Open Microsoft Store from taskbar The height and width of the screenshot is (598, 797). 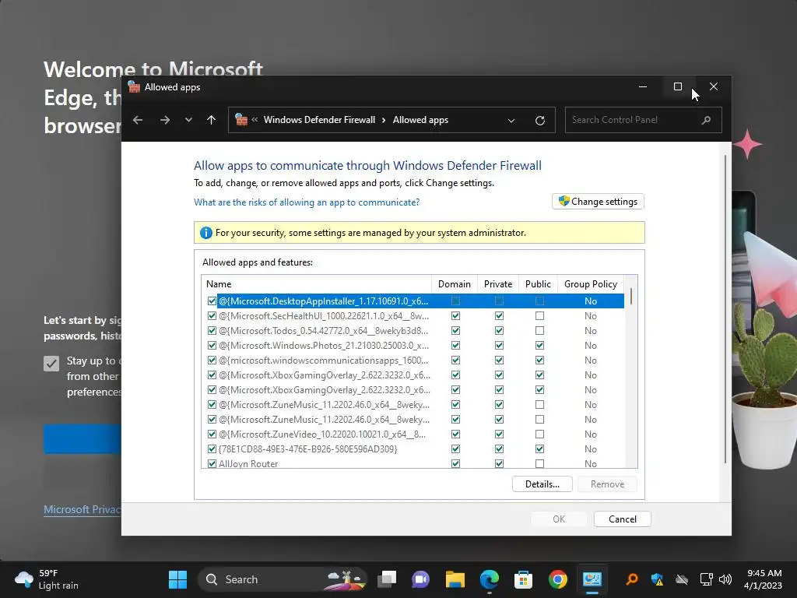[523, 579]
